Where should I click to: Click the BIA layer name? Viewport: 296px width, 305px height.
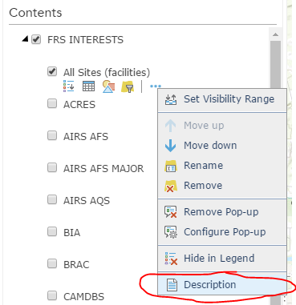coord(71,233)
